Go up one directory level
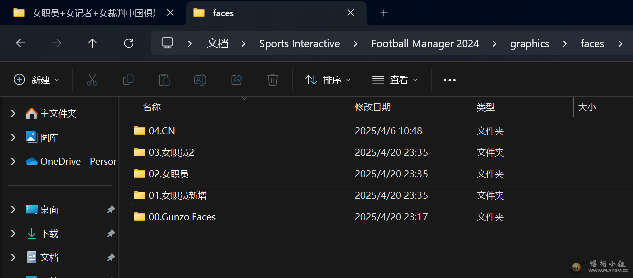 point(92,43)
